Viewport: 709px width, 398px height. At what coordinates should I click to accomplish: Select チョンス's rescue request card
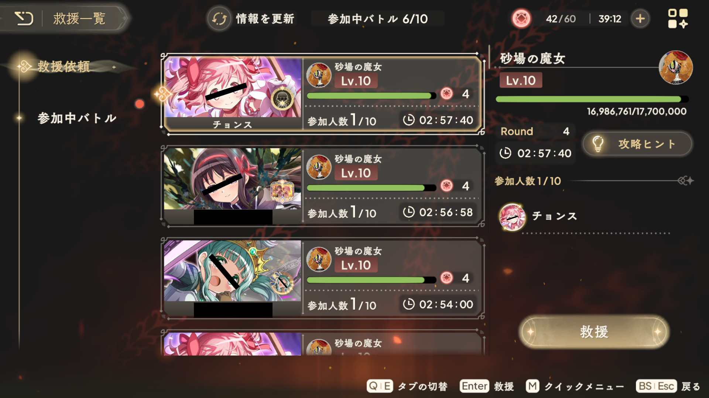click(322, 94)
